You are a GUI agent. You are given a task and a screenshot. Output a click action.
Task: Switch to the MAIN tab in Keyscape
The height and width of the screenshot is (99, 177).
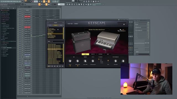tap(85, 54)
